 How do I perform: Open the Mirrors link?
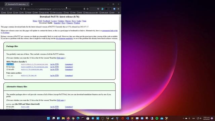coord(68,21)
